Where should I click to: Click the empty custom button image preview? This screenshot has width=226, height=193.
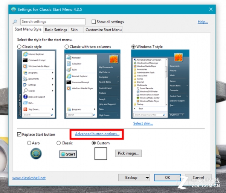(x=100, y=153)
